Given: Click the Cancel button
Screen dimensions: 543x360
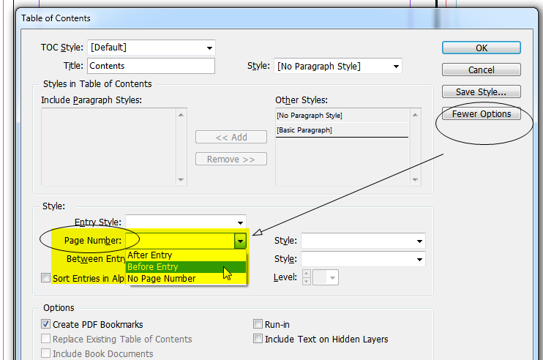Looking at the screenshot, I should pyautogui.click(x=481, y=70).
